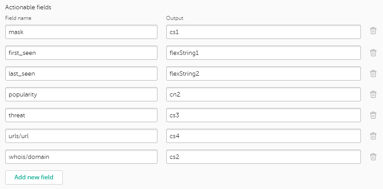Edit the first_seen field name input
This screenshot has height=189, width=383.
(81, 53)
